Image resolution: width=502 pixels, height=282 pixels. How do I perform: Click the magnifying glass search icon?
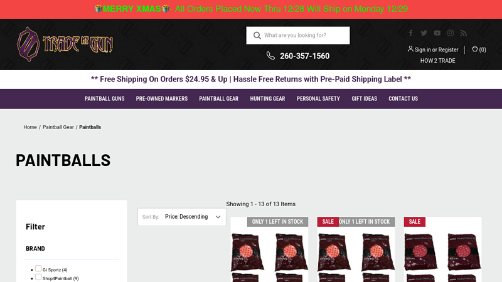pyautogui.click(x=257, y=36)
